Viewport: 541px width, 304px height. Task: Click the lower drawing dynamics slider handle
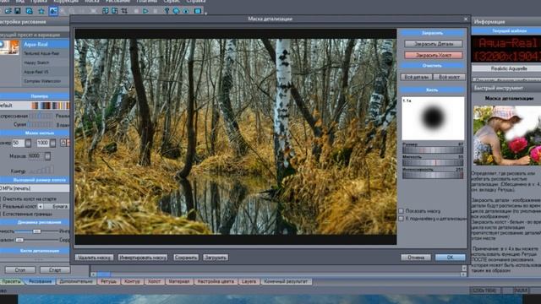(x=19, y=240)
